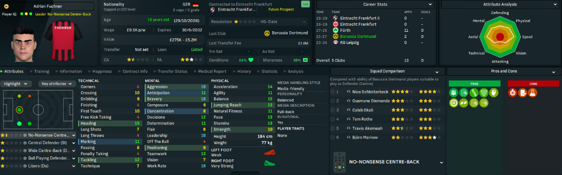Click the first red Cons icon
Screen dimensions: 562x175
point(512,93)
